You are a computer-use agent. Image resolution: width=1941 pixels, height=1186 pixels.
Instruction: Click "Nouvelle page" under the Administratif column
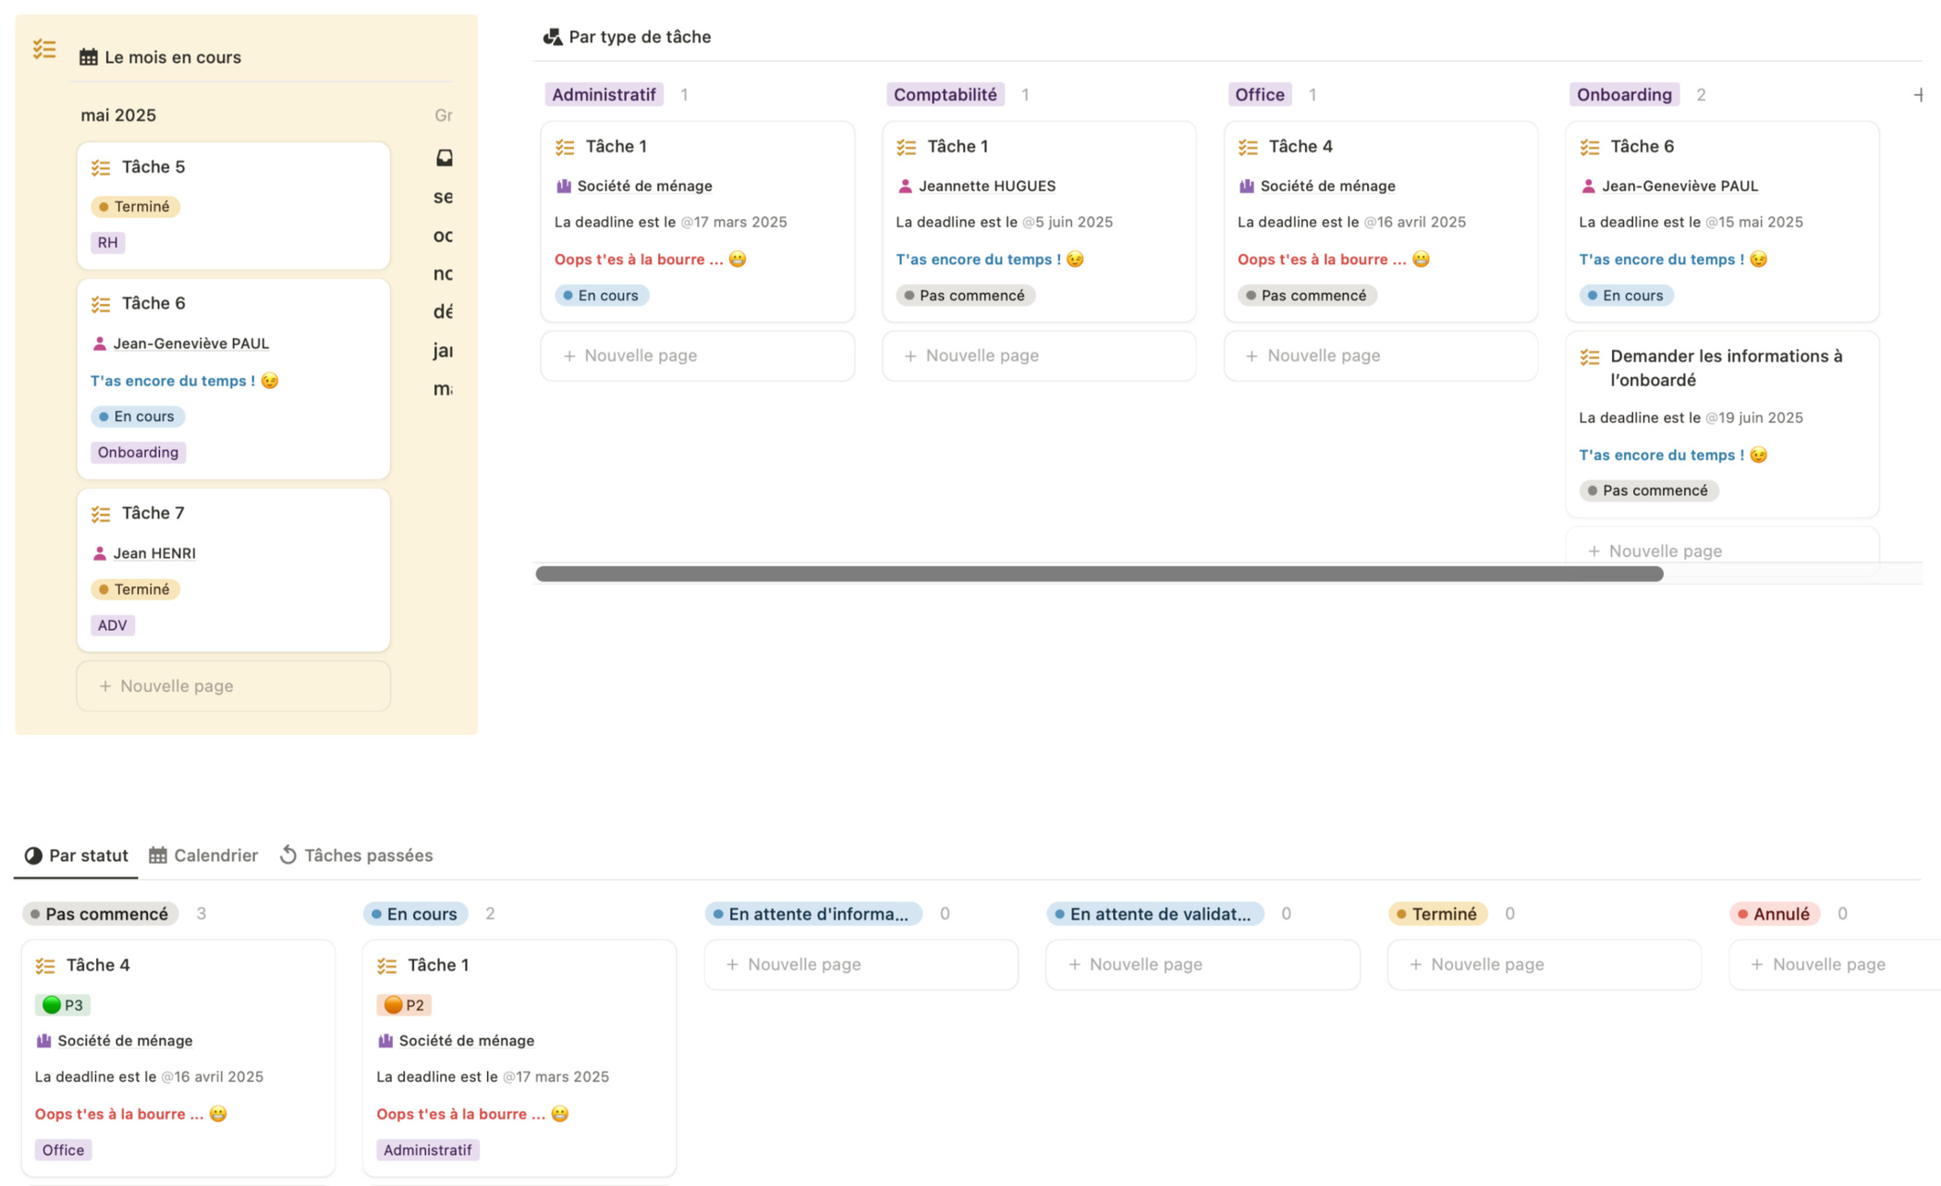coord(697,356)
